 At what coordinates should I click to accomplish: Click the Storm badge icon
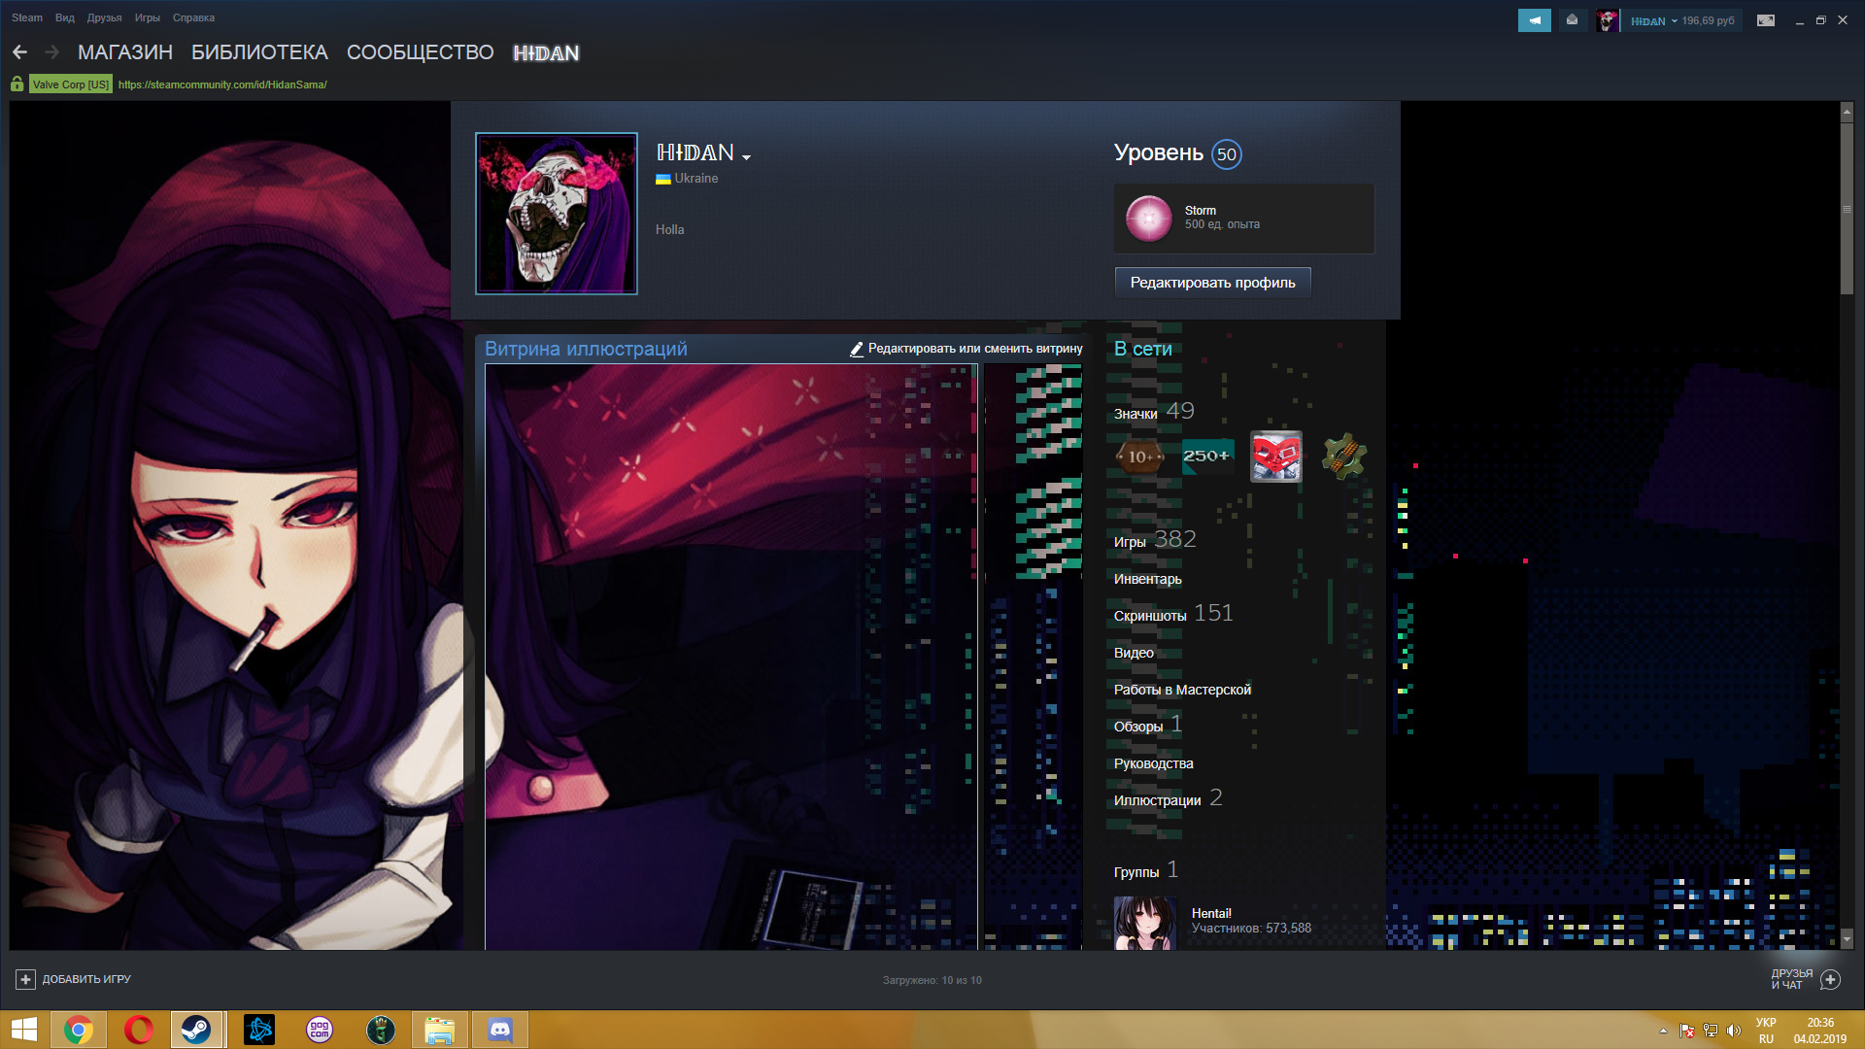pos(1149,219)
